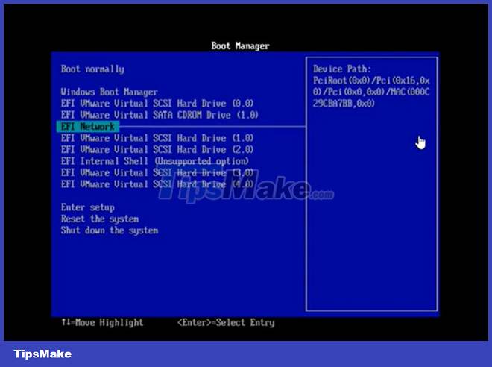Select EFI VMware Virtual SCSI Hard Drive (3.0)
Screen dimensions: 492x367
tap(157, 172)
